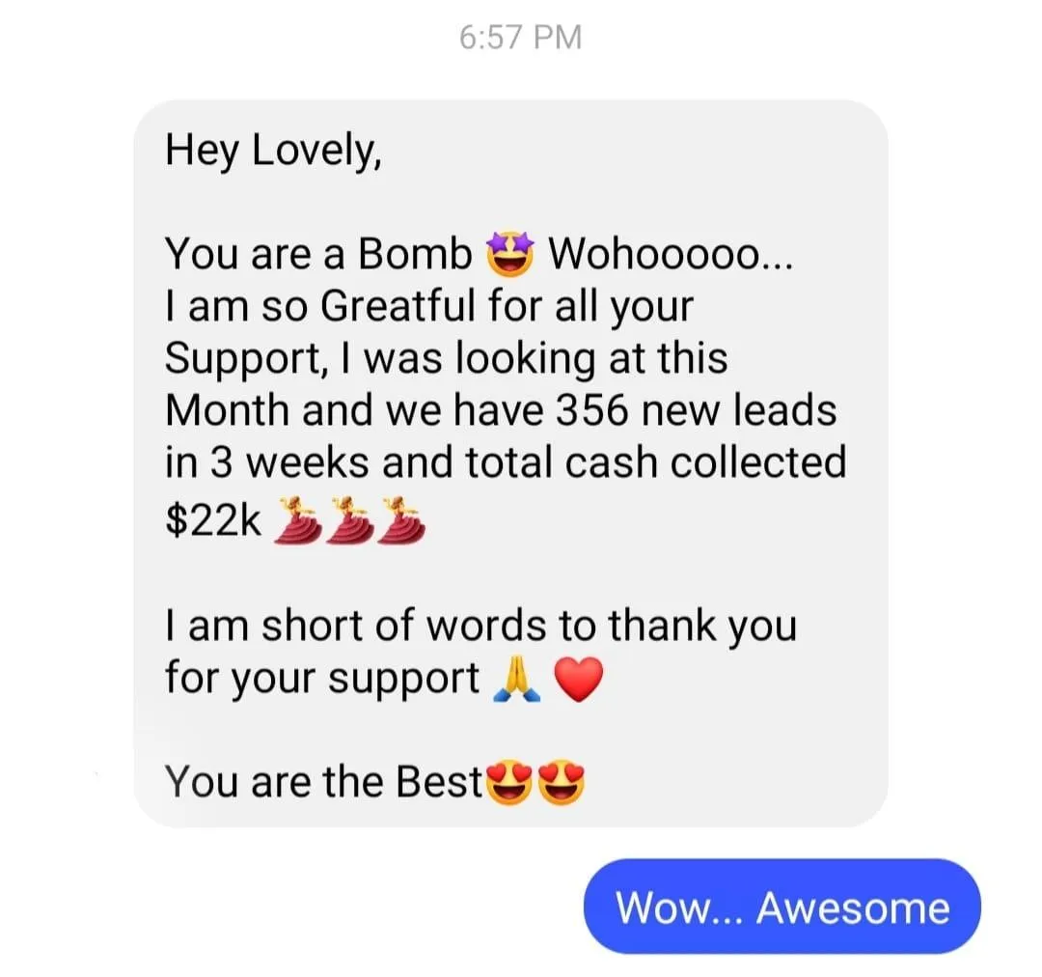Click the middle dancing woman emoji
Viewport: 1042px width, 977px height.
pos(349,519)
